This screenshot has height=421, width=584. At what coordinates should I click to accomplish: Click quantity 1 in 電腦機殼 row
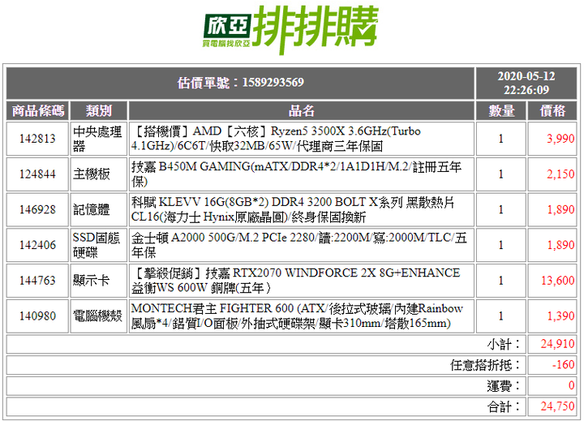click(501, 316)
